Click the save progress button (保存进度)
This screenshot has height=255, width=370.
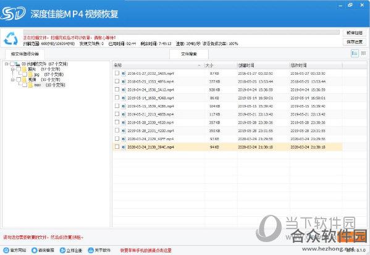[x=355, y=42]
